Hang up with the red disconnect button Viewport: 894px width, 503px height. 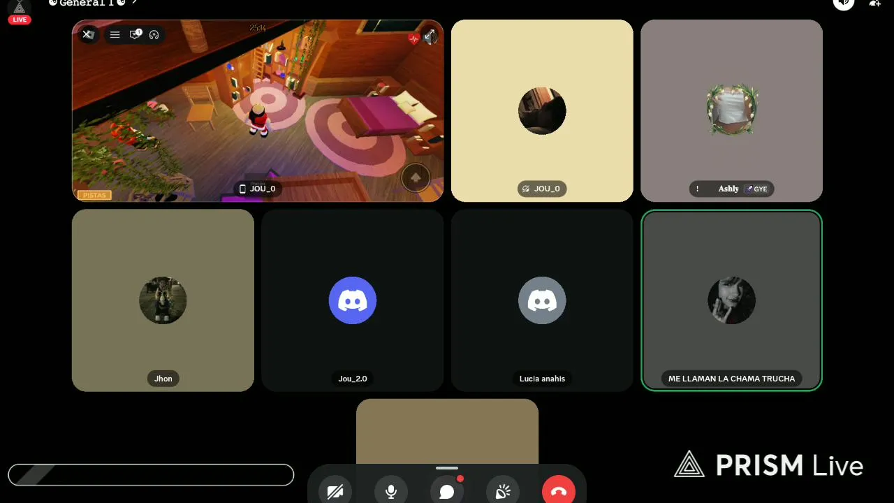point(559,492)
